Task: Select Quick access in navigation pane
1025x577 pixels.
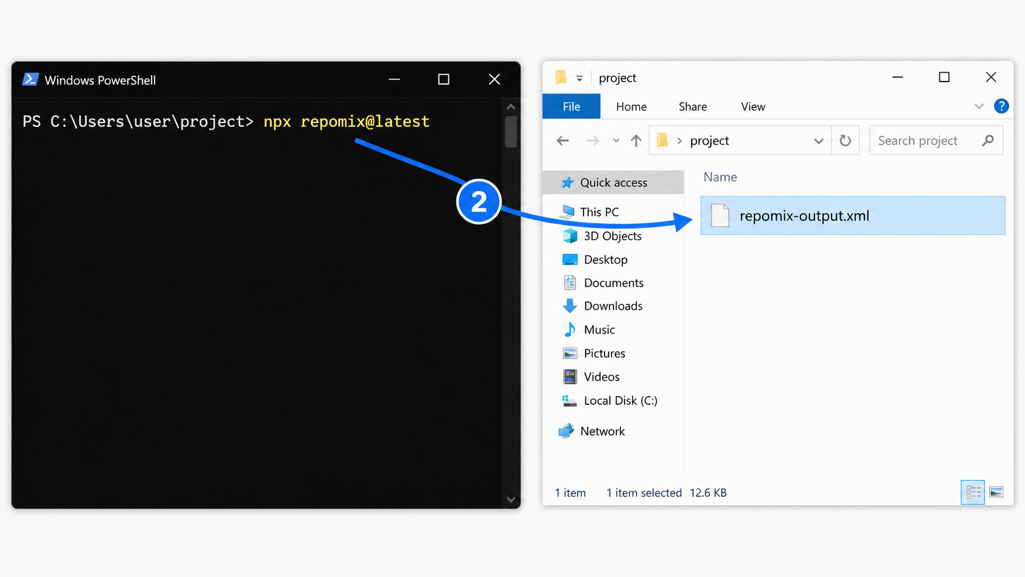Action: [x=613, y=183]
